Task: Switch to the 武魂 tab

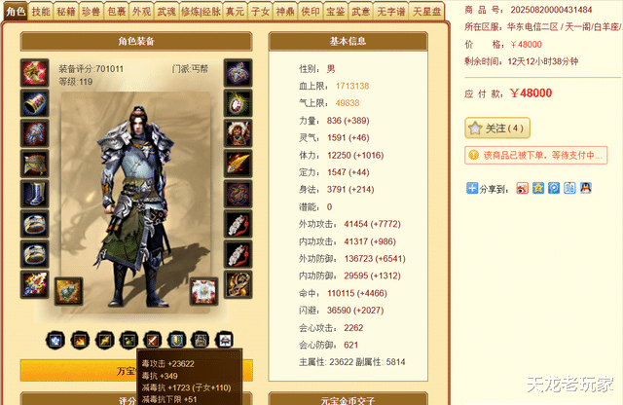Action: click(166, 12)
